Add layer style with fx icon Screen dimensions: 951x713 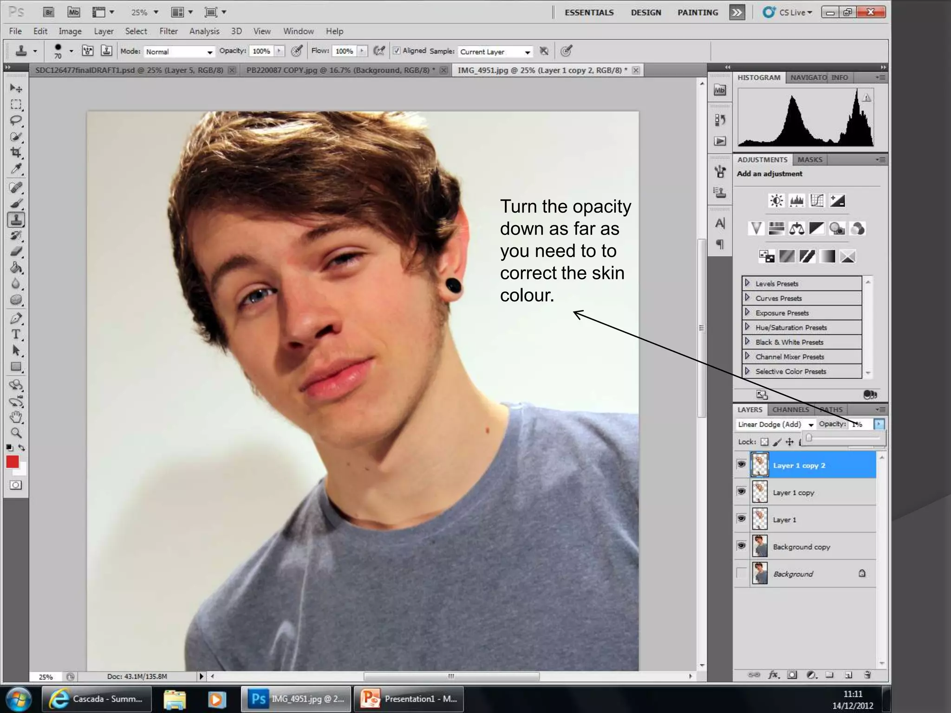coord(773,675)
